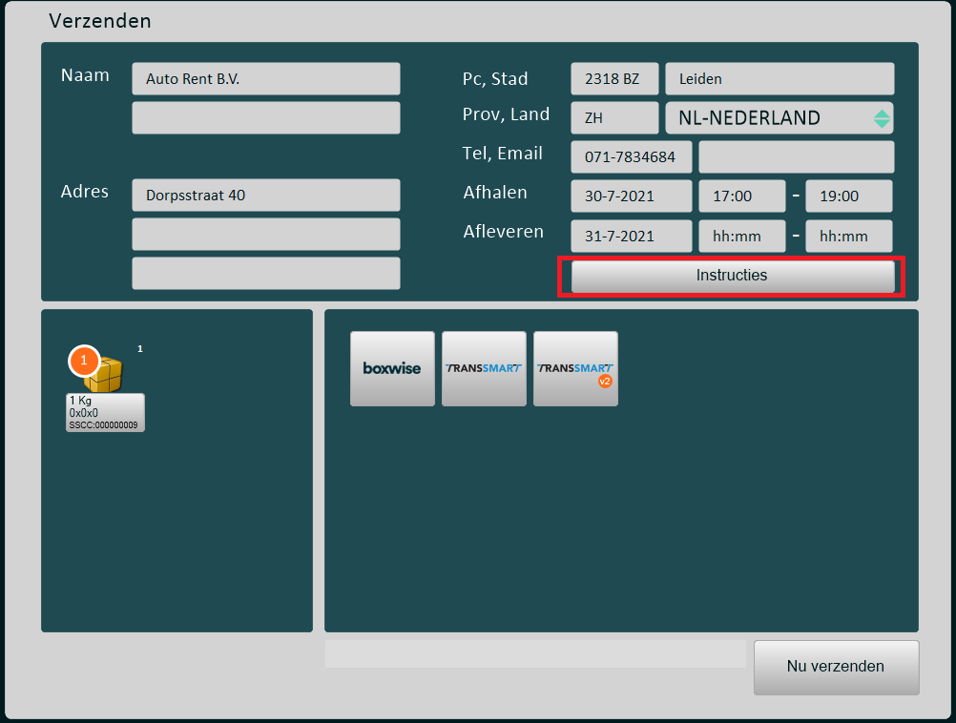Edit the Leiden city field
The height and width of the screenshot is (723, 956).
point(779,79)
